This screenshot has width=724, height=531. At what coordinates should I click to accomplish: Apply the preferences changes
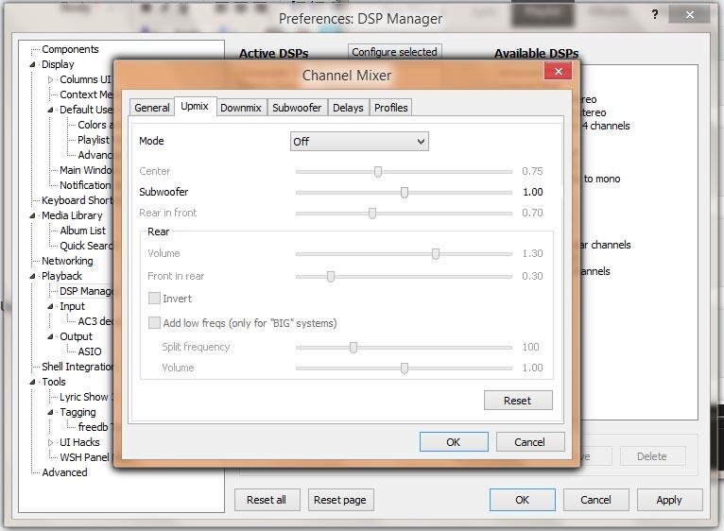(669, 500)
